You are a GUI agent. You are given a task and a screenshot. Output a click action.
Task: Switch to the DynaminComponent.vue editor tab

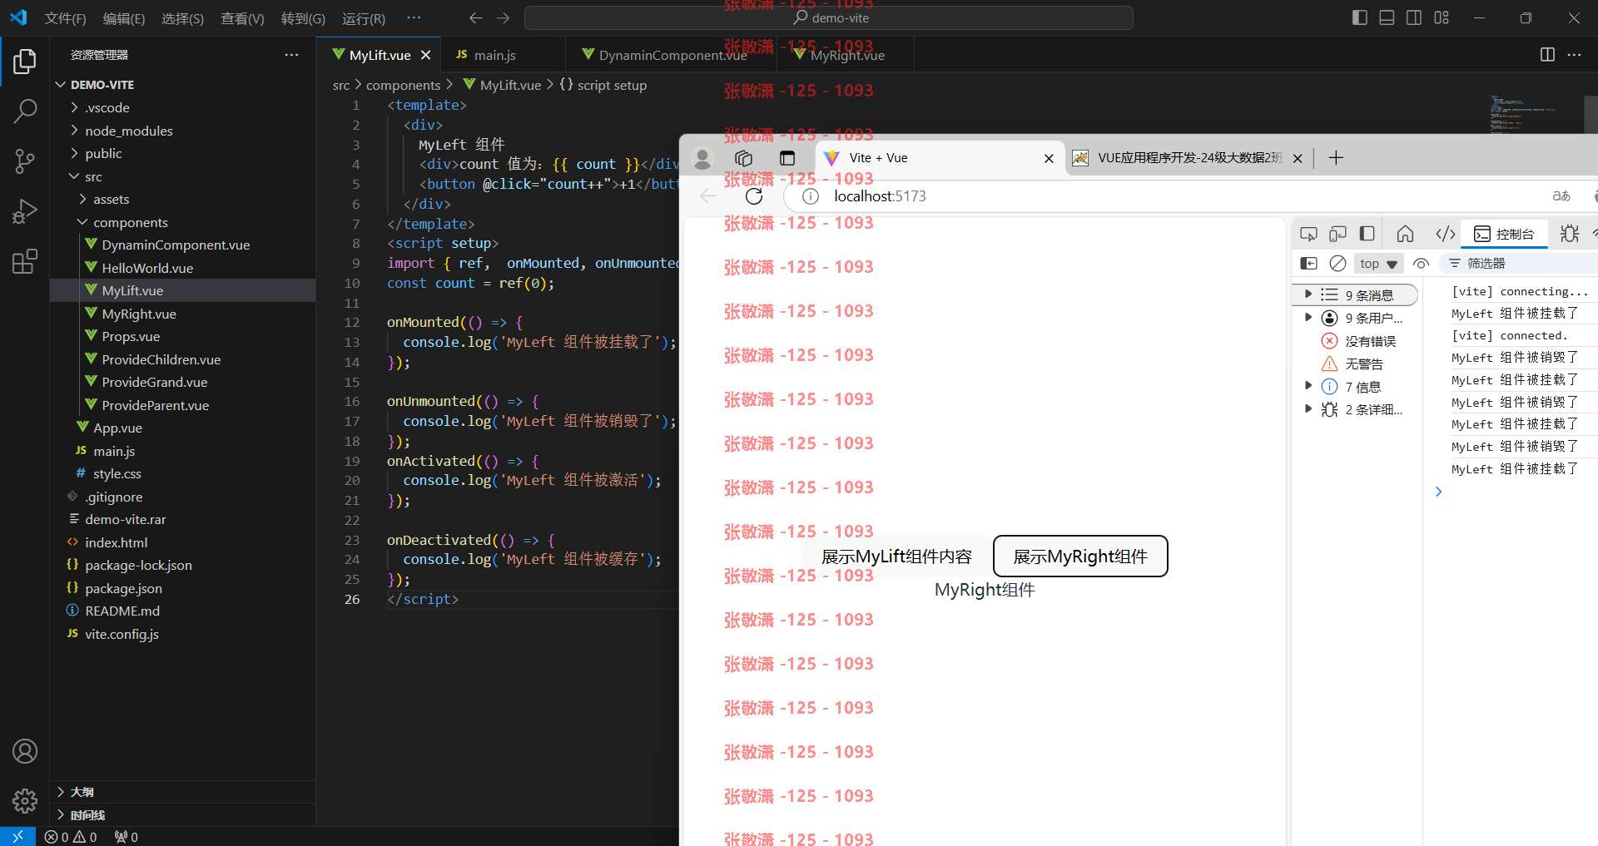click(672, 55)
